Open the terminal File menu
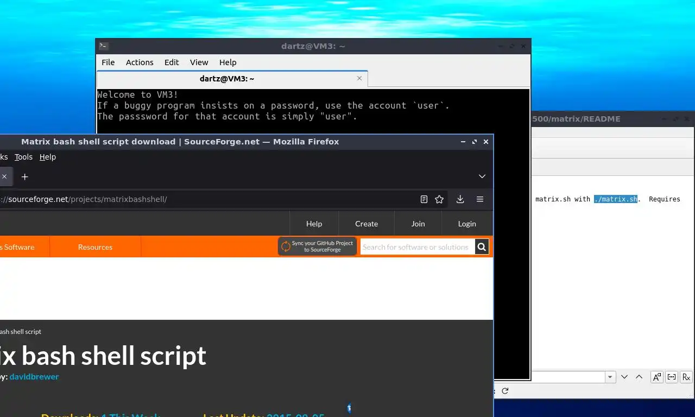 coord(108,62)
